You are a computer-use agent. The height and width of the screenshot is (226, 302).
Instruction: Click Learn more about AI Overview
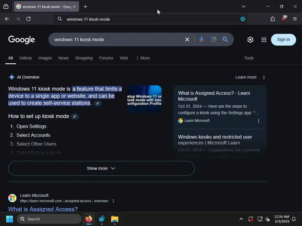click(246, 77)
